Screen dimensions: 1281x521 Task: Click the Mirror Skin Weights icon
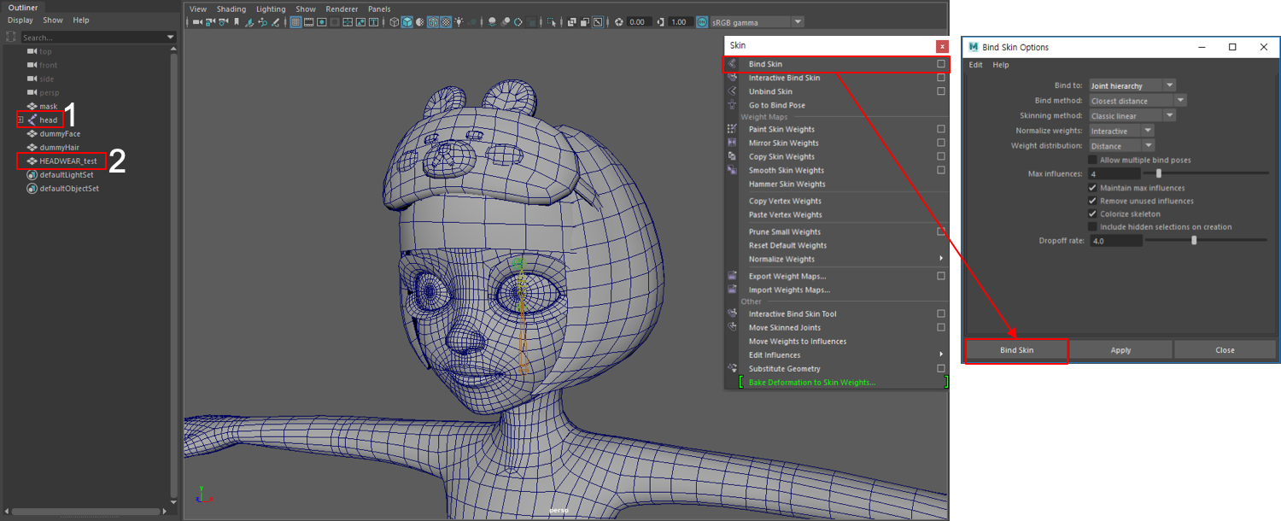732,143
